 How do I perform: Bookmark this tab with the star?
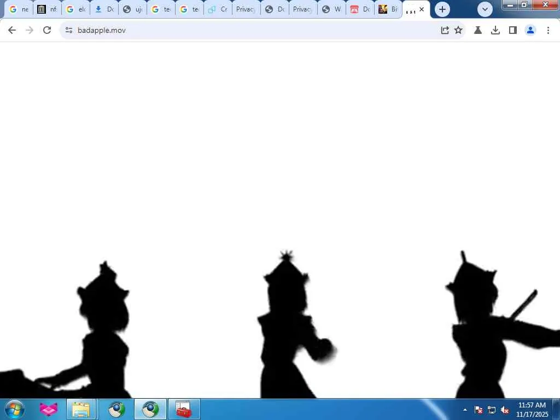[458, 31]
